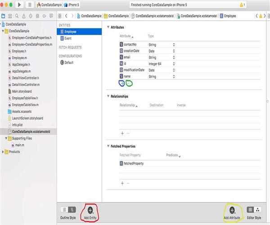Image resolution: width=270 pixels, height=225 pixels.
Task: Open Type dropdown for id attribute
Action: tap(174, 63)
